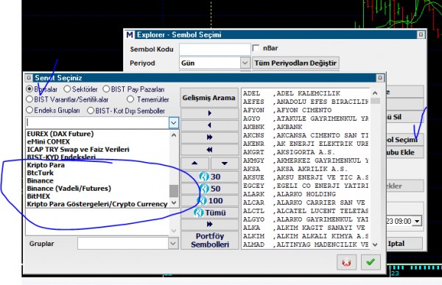The width and height of the screenshot is (442, 285).
Task: Confirm selection with the green checkmark button
Action: (371, 262)
